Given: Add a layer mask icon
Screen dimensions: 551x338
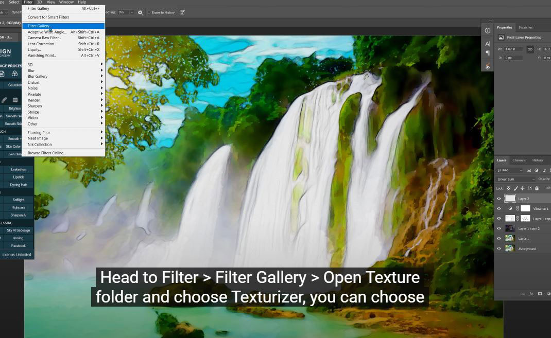Looking at the screenshot, I should (x=540, y=294).
